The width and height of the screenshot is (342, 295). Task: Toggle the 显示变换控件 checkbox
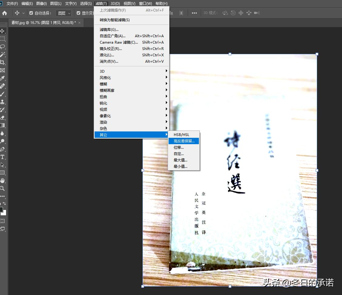pyautogui.click(x=79, y=13)
